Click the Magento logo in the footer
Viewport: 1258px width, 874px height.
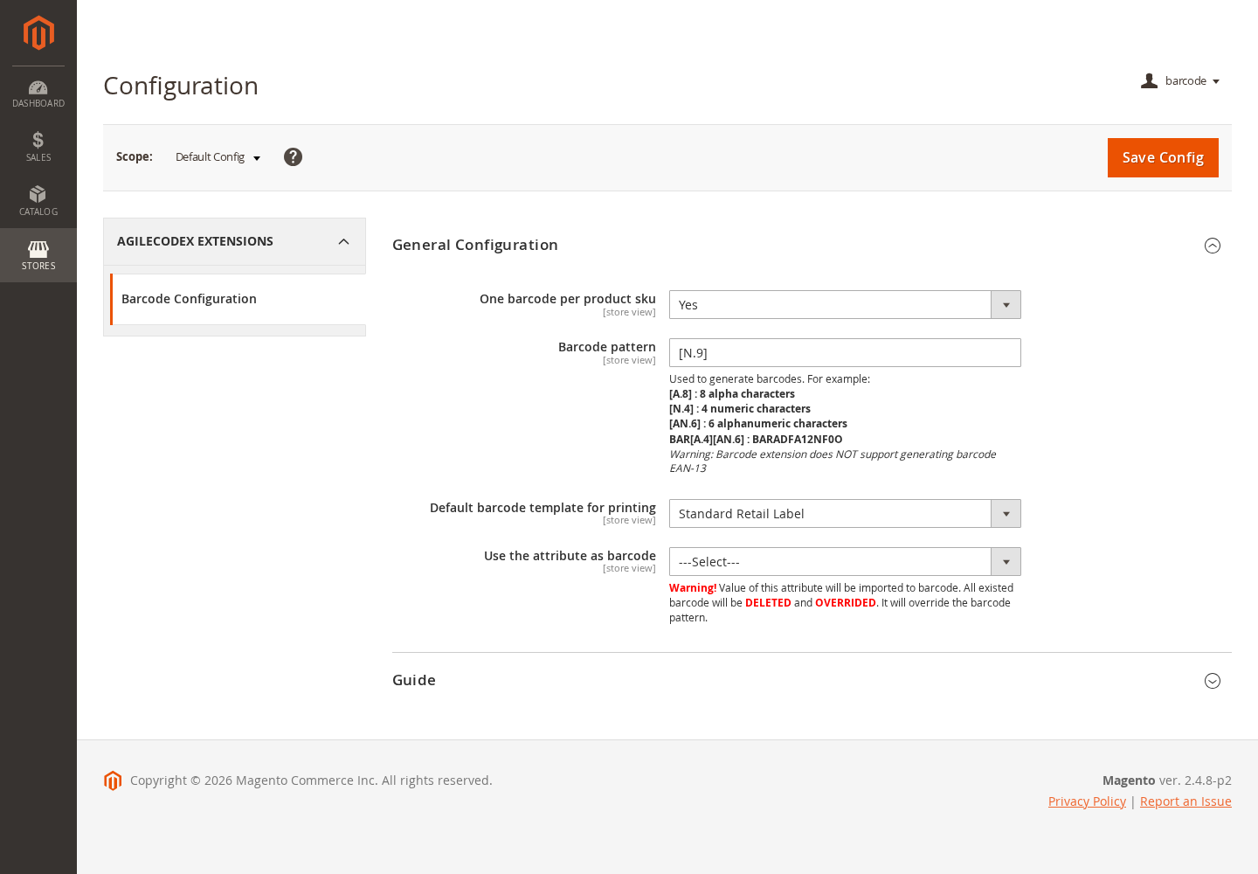point(113,780)
